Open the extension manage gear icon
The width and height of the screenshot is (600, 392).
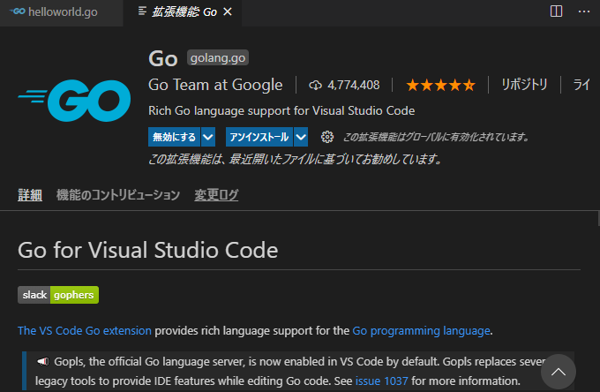click(327, 137)
